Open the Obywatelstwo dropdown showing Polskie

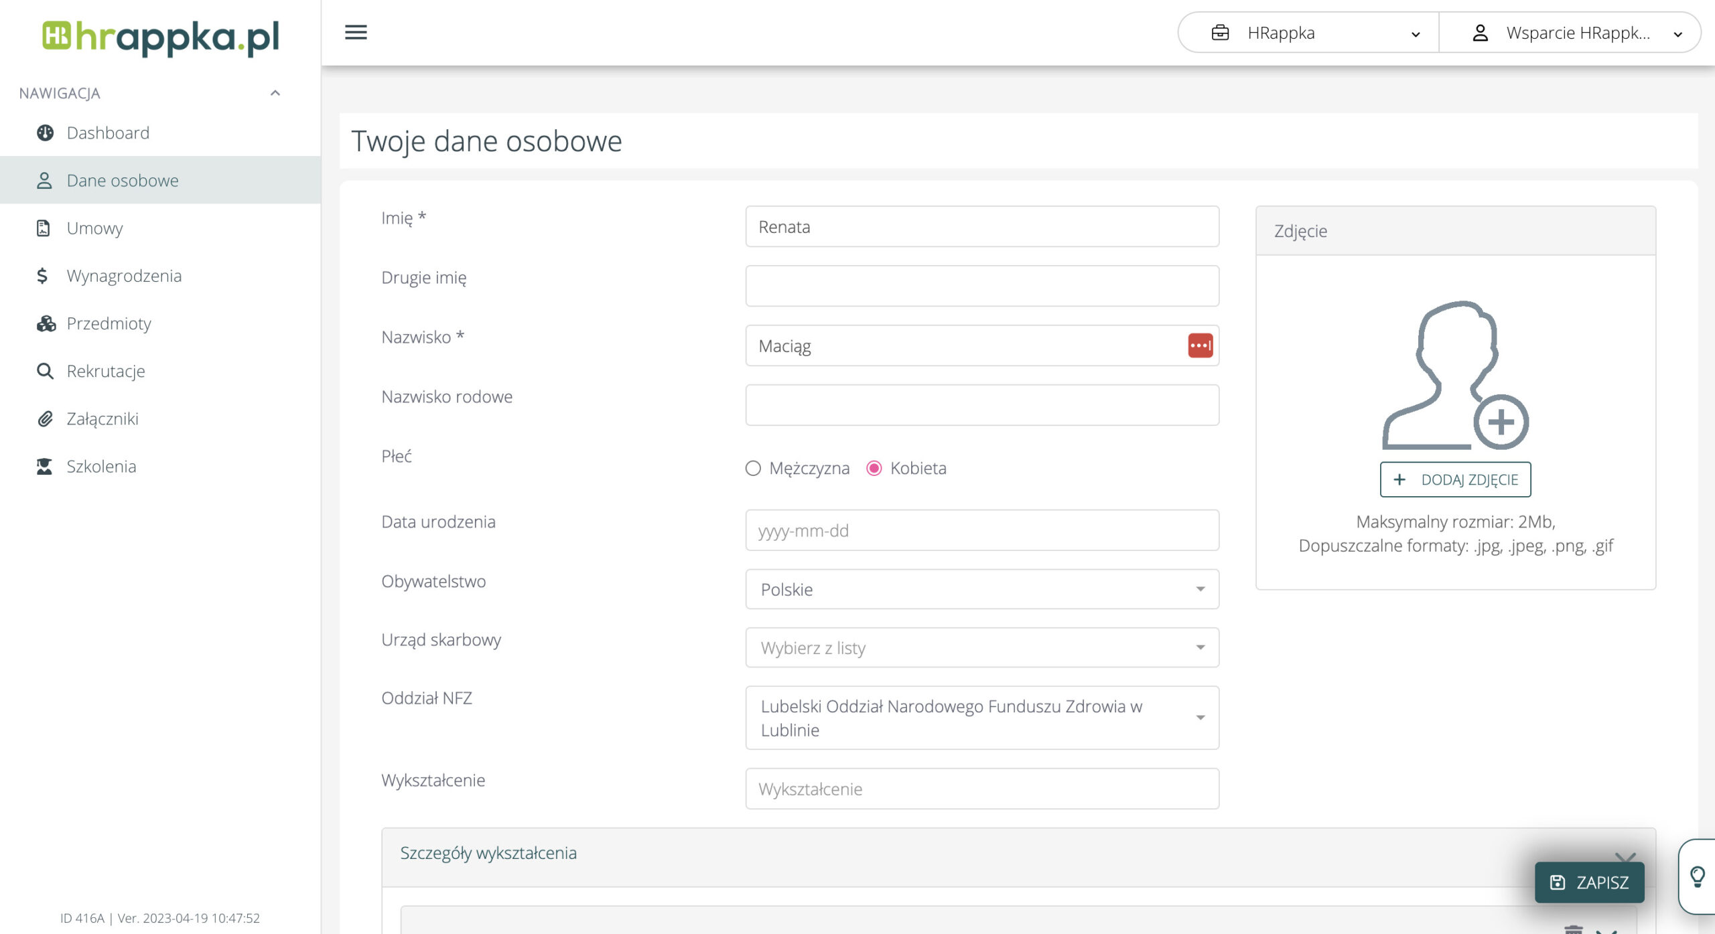(981, 589)
